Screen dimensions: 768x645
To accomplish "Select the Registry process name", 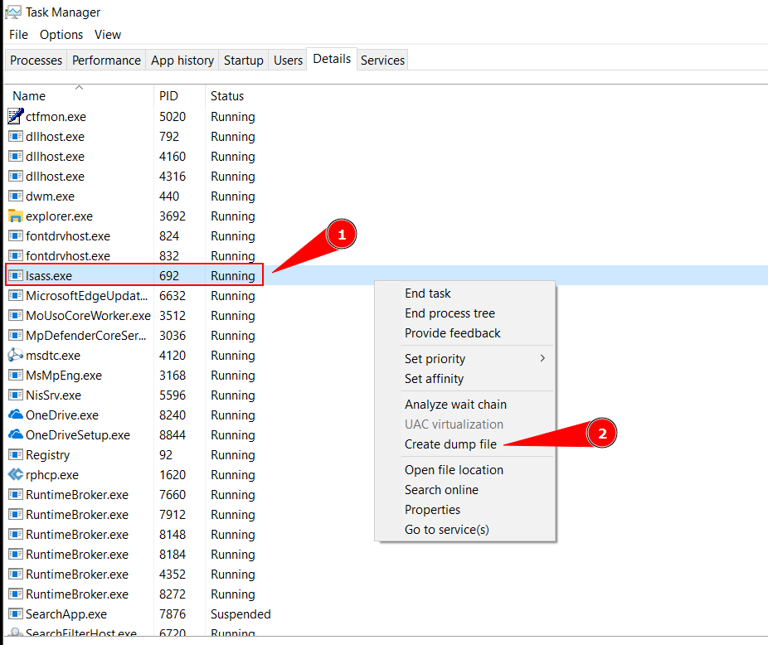I will point(47,455).
